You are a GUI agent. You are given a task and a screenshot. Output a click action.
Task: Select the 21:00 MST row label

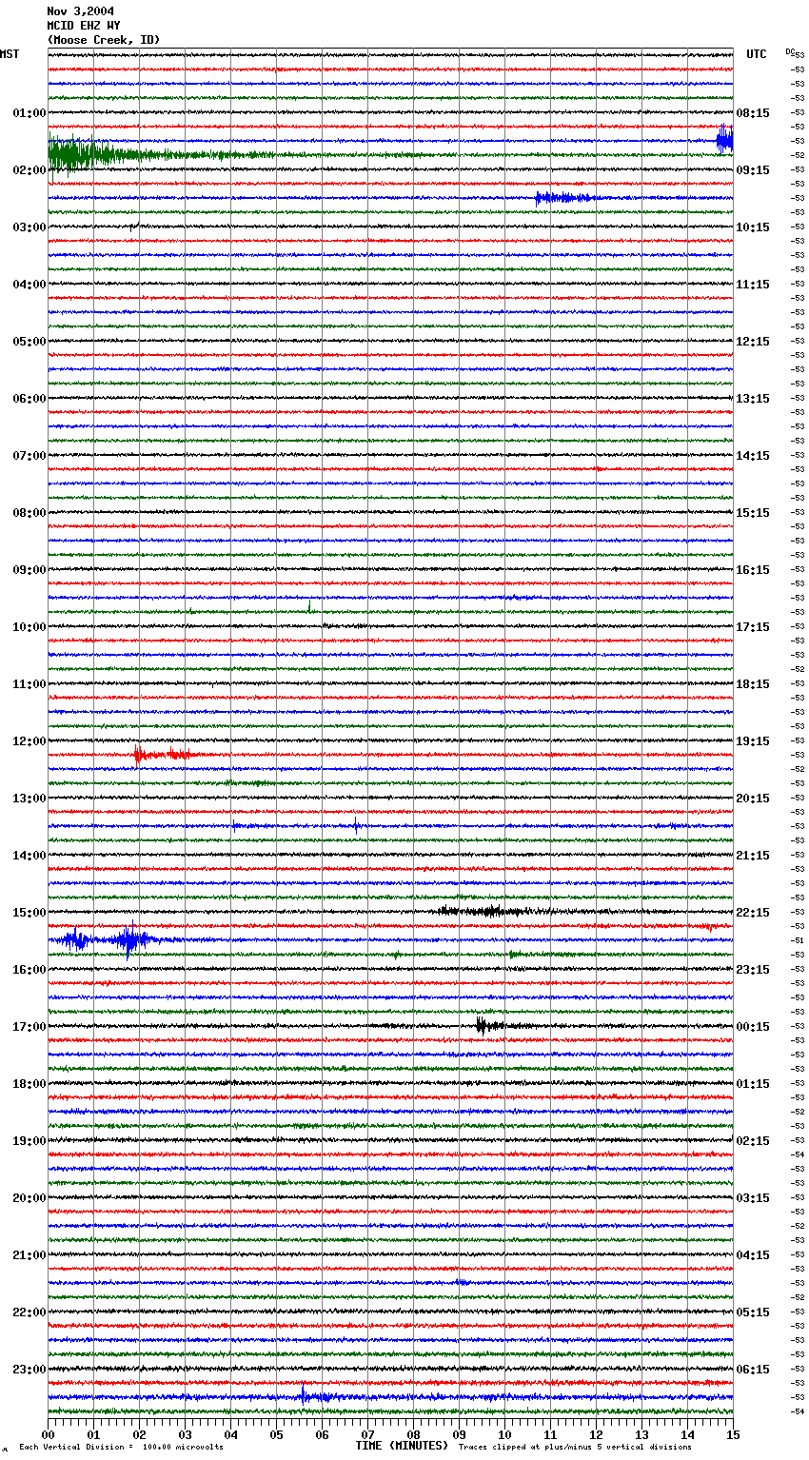click(x=30, y=1255)
